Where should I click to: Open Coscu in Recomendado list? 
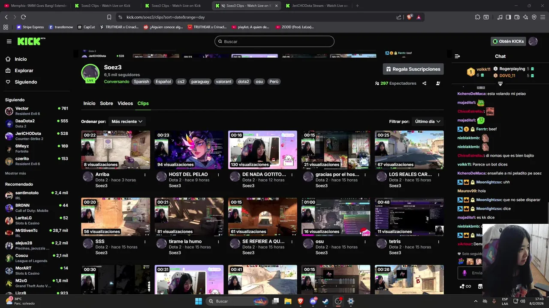coord(36,258)
